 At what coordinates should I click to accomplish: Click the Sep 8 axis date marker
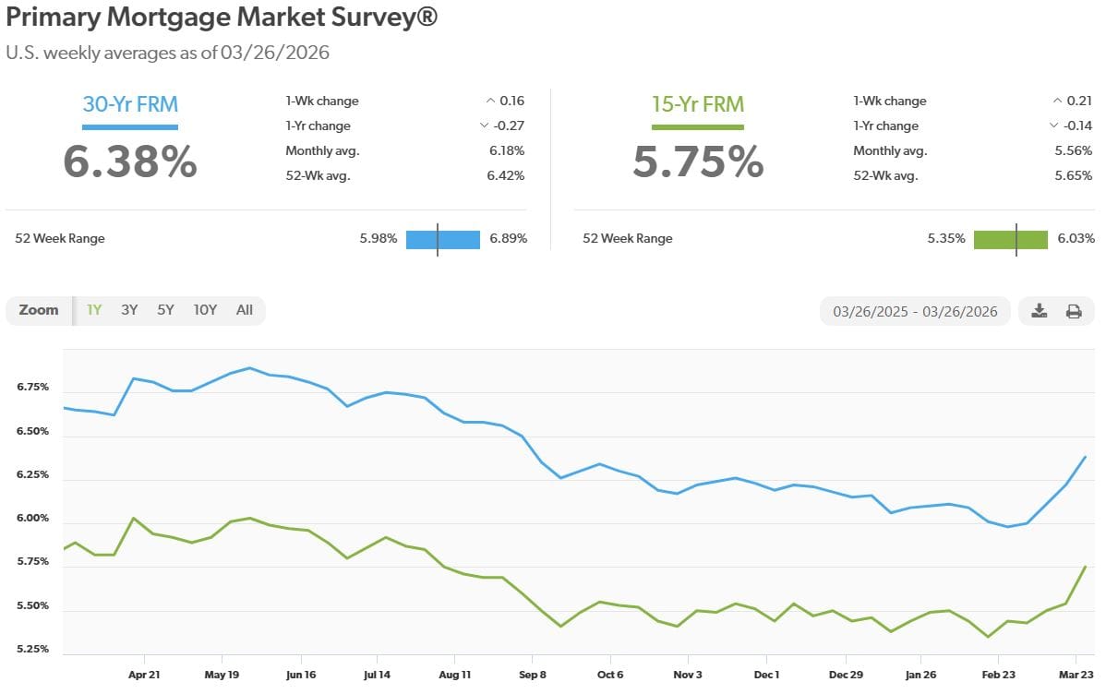(x=533, y=675)
